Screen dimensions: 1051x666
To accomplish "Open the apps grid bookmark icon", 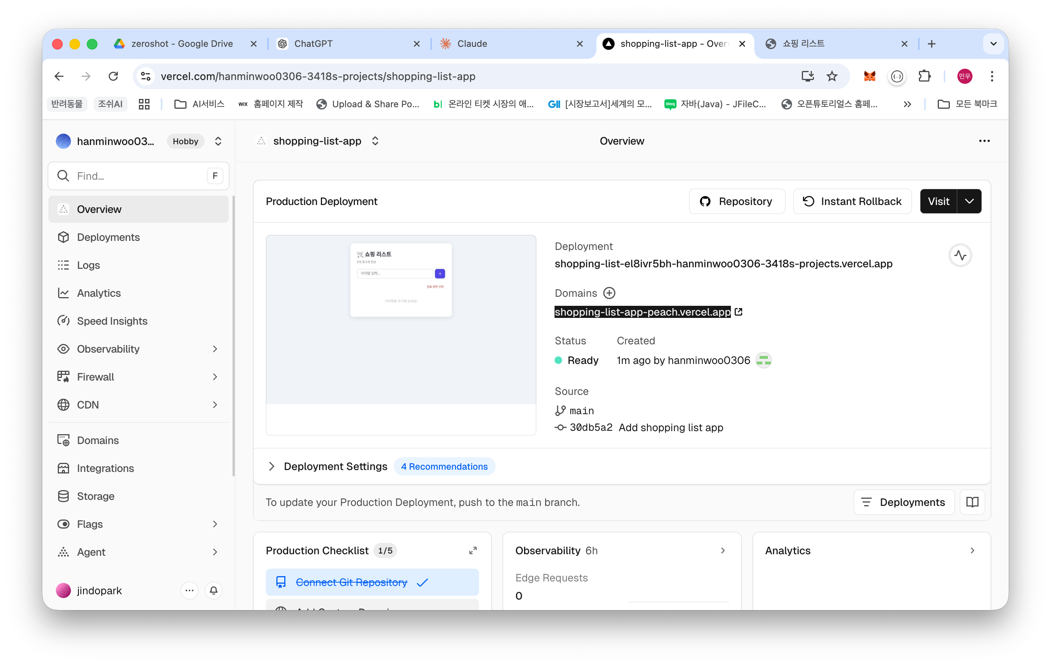I will (144, 104).
